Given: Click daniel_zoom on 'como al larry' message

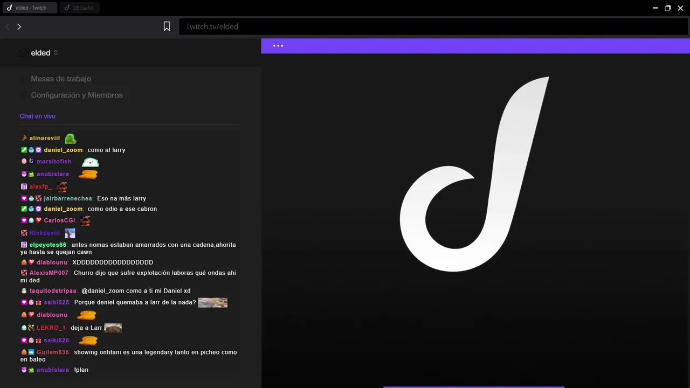Looking at the screenshot, I should point(64,150).
